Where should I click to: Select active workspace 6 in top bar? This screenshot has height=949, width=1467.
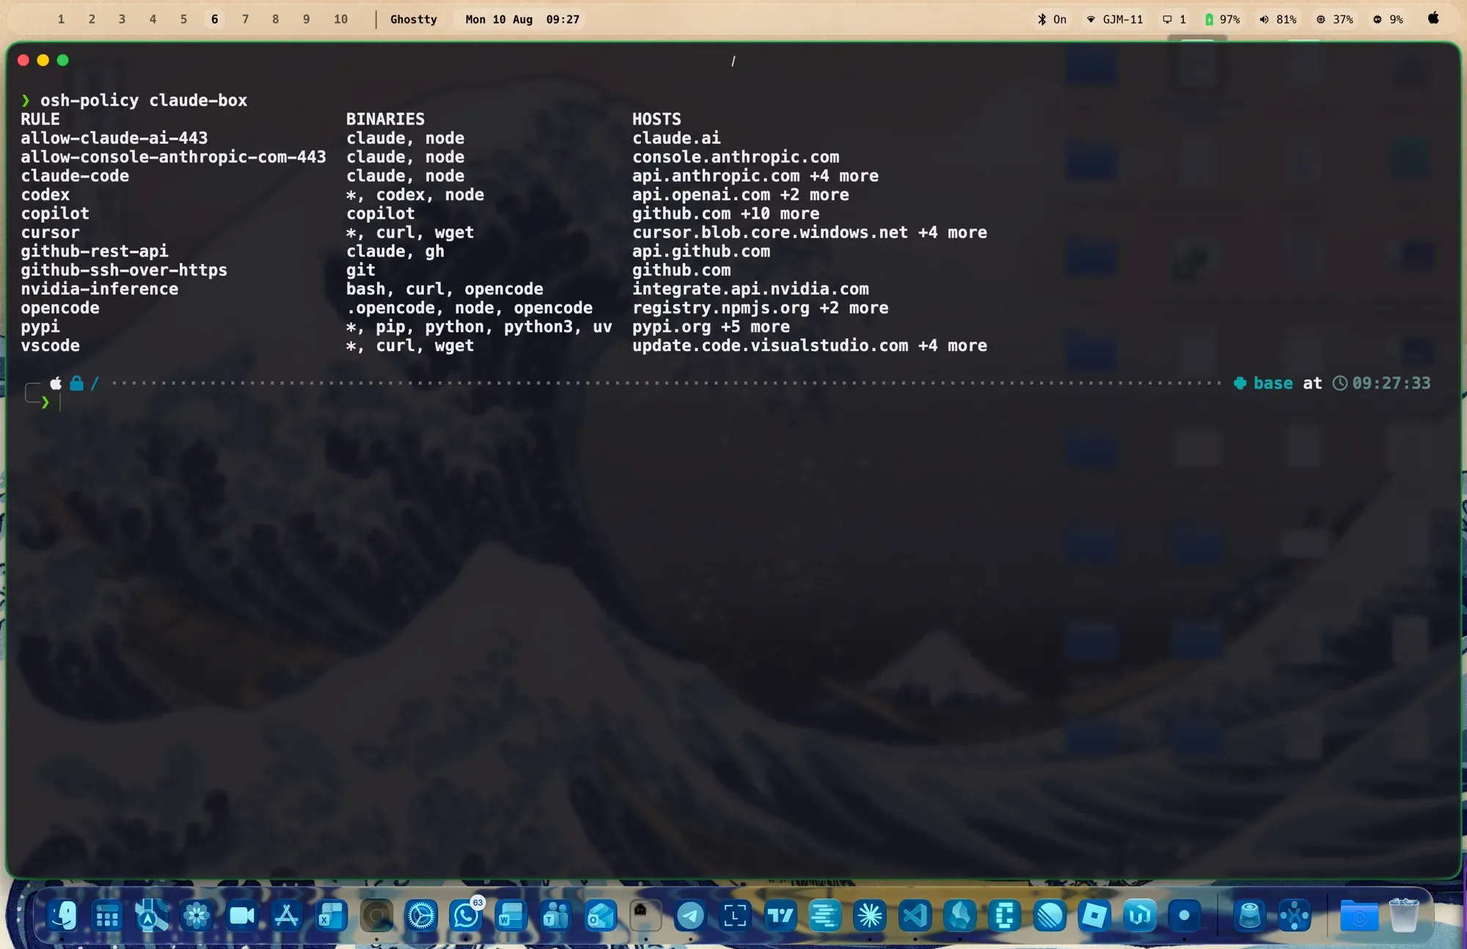(214, 19)
